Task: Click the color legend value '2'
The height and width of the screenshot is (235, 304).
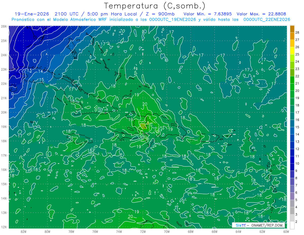Action: 296,222
